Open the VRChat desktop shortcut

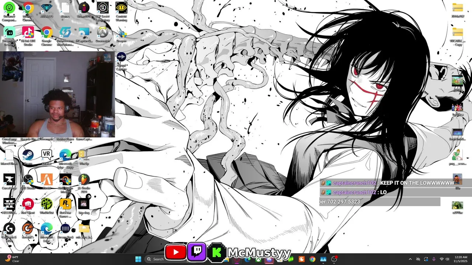pyautogui.click(x=46, y=158)
